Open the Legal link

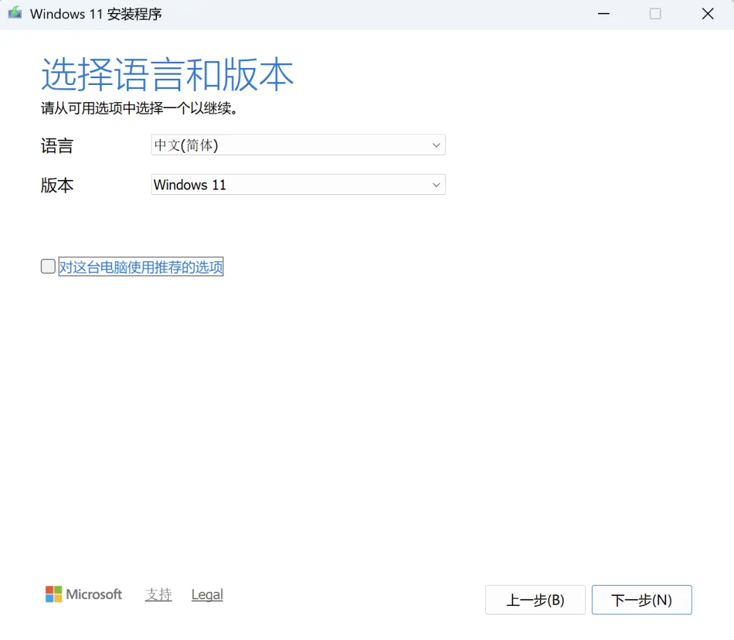207,594
